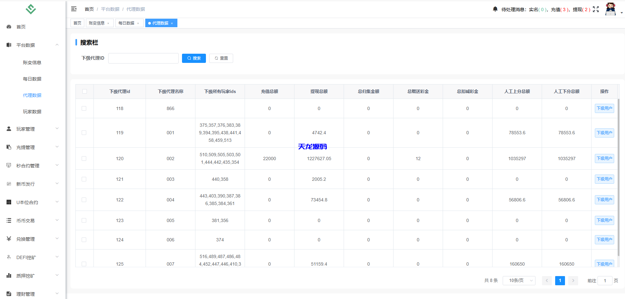Check the select-all checkbox in table header
This screenshot has width=625, height=299.
point(84,91)
